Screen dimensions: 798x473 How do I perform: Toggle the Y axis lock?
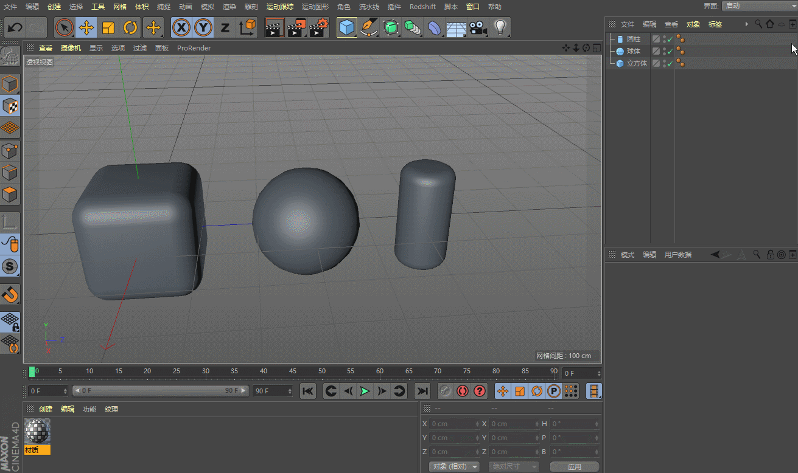pyautogui.click(x=203, y=27)
